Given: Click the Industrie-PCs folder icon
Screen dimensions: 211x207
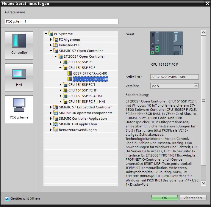Looking at the screenshot, I should [56, 45].
